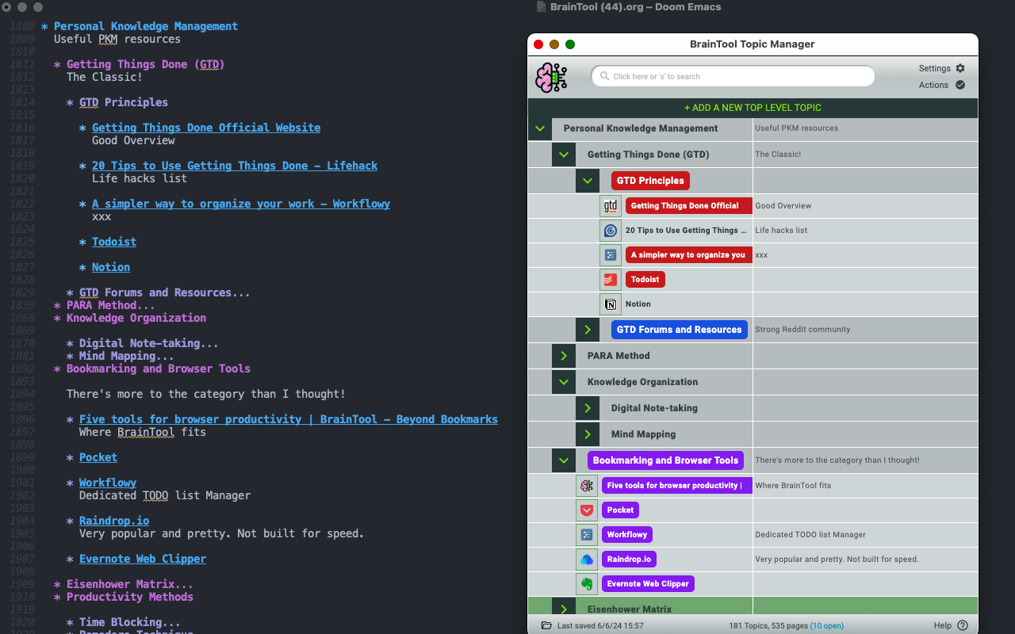Open 20 Tips Lifehack link in Emacs
This screenshot has height=634, width=1015.
click(235, 166)
